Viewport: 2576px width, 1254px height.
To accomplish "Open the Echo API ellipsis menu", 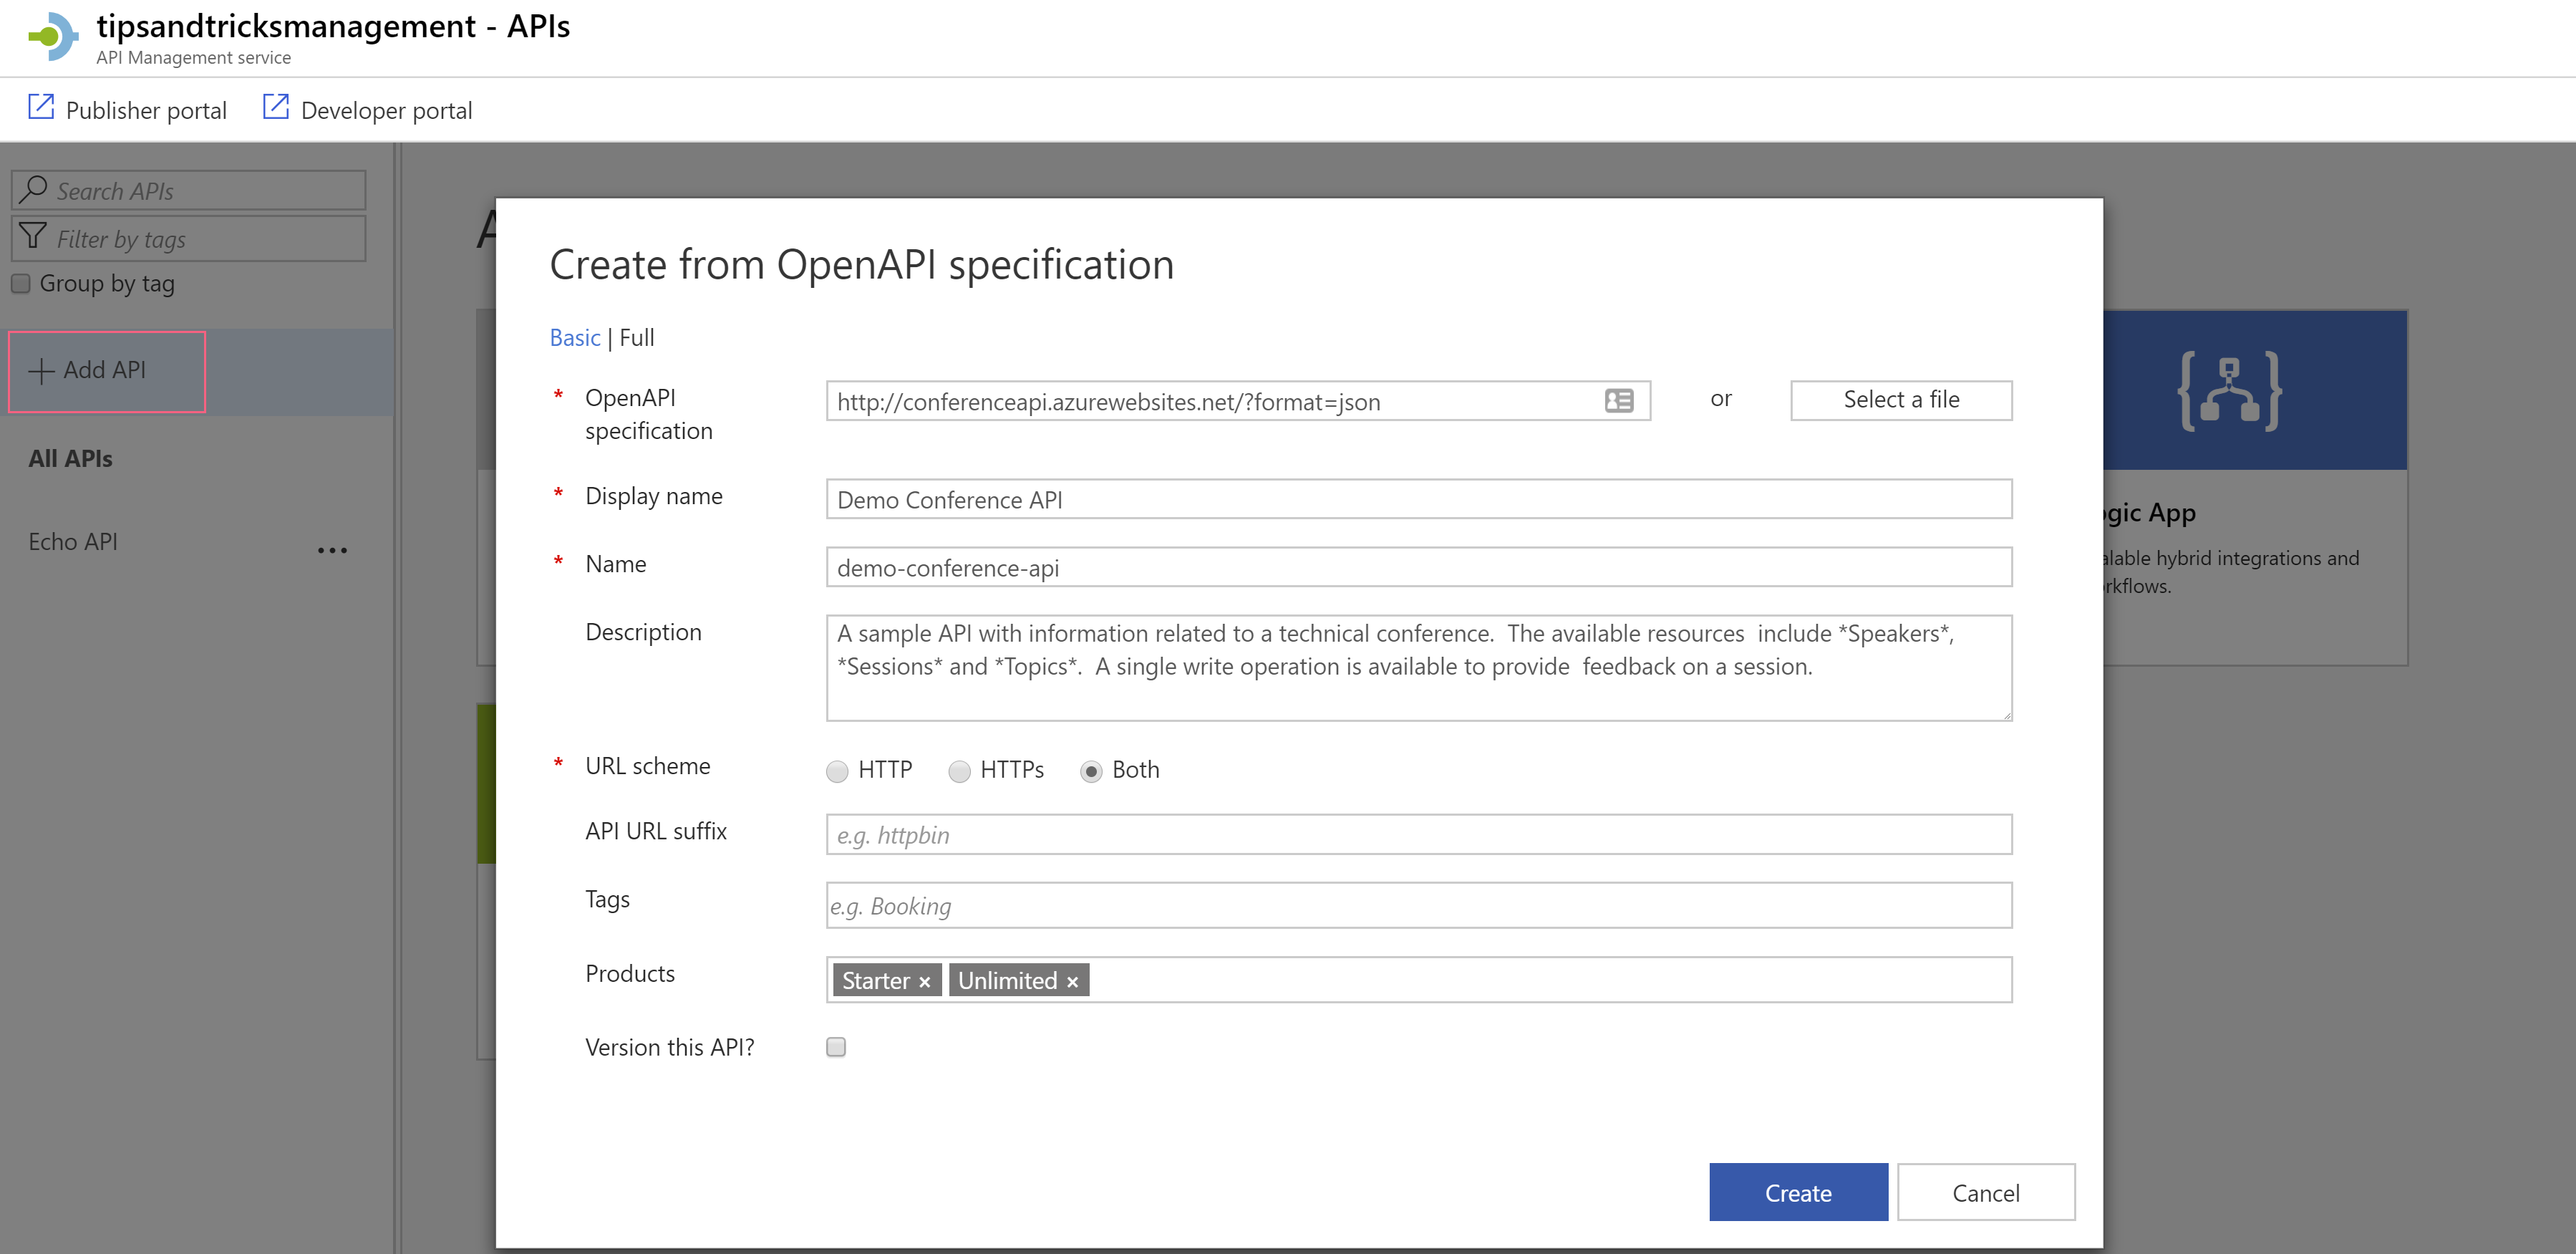I will 332,550.
